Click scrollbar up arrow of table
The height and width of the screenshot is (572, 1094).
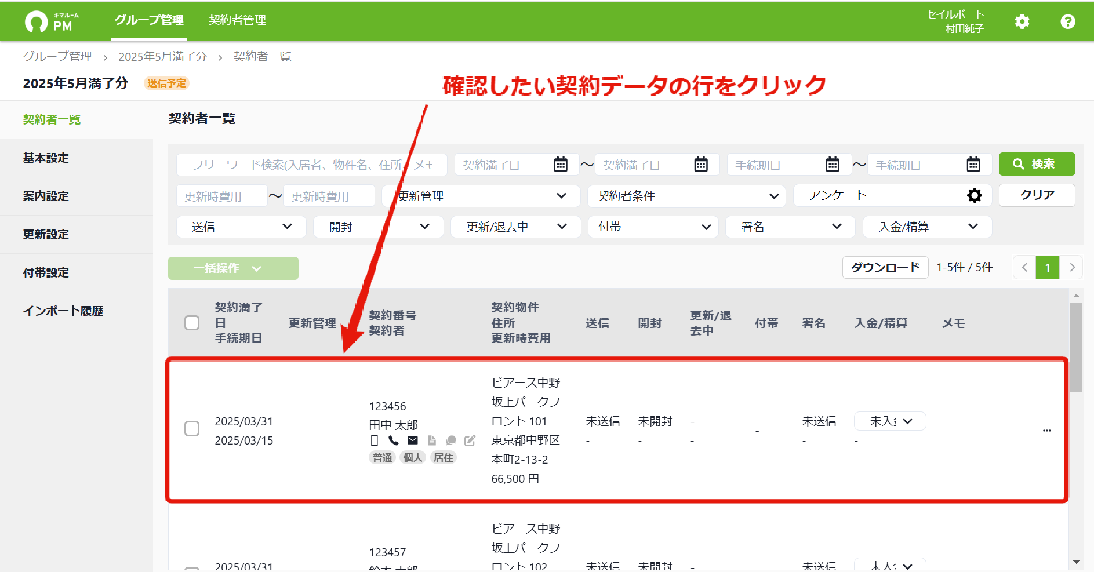[1077, 296]
